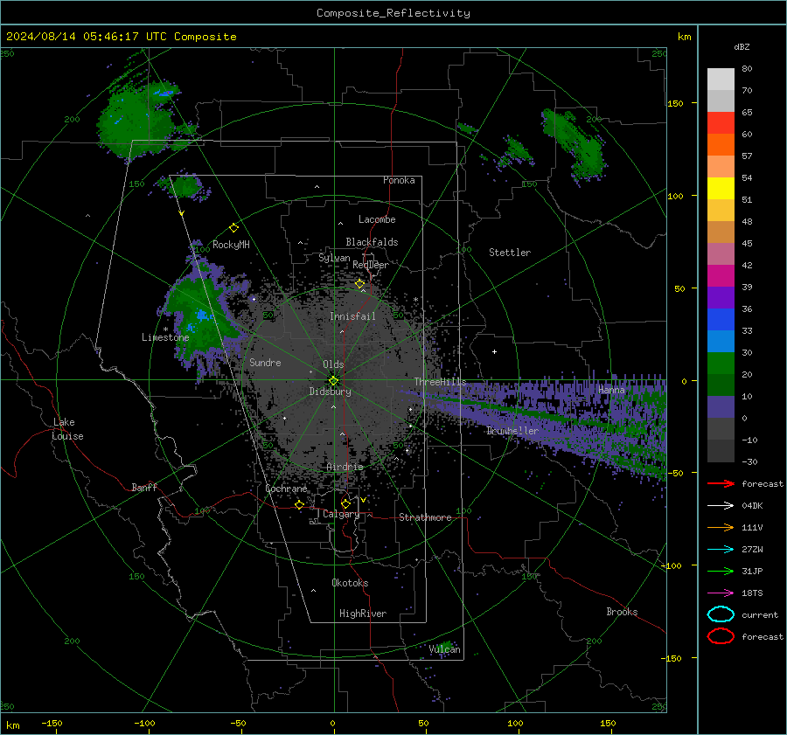Click the Calgary city label
This screenshot has height=735, width=787.
pos(341,514)
